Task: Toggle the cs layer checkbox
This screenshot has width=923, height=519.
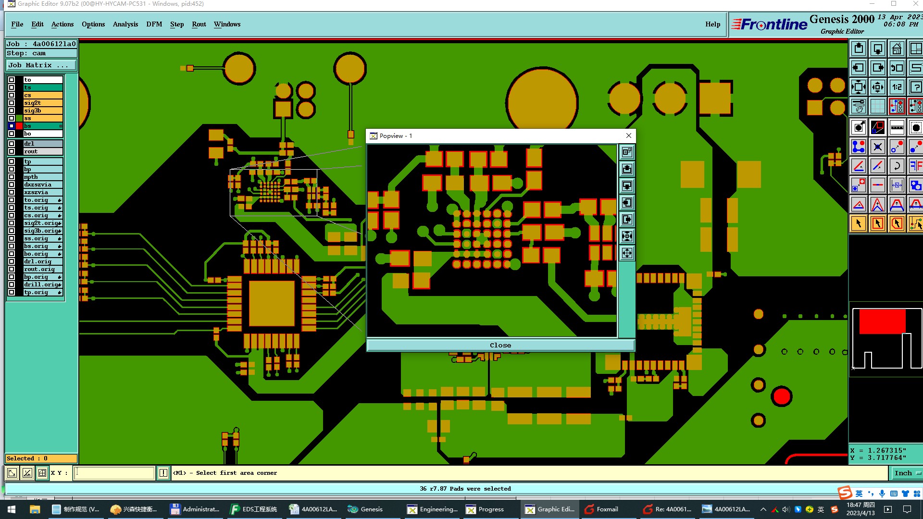Action: click(12, 95)
